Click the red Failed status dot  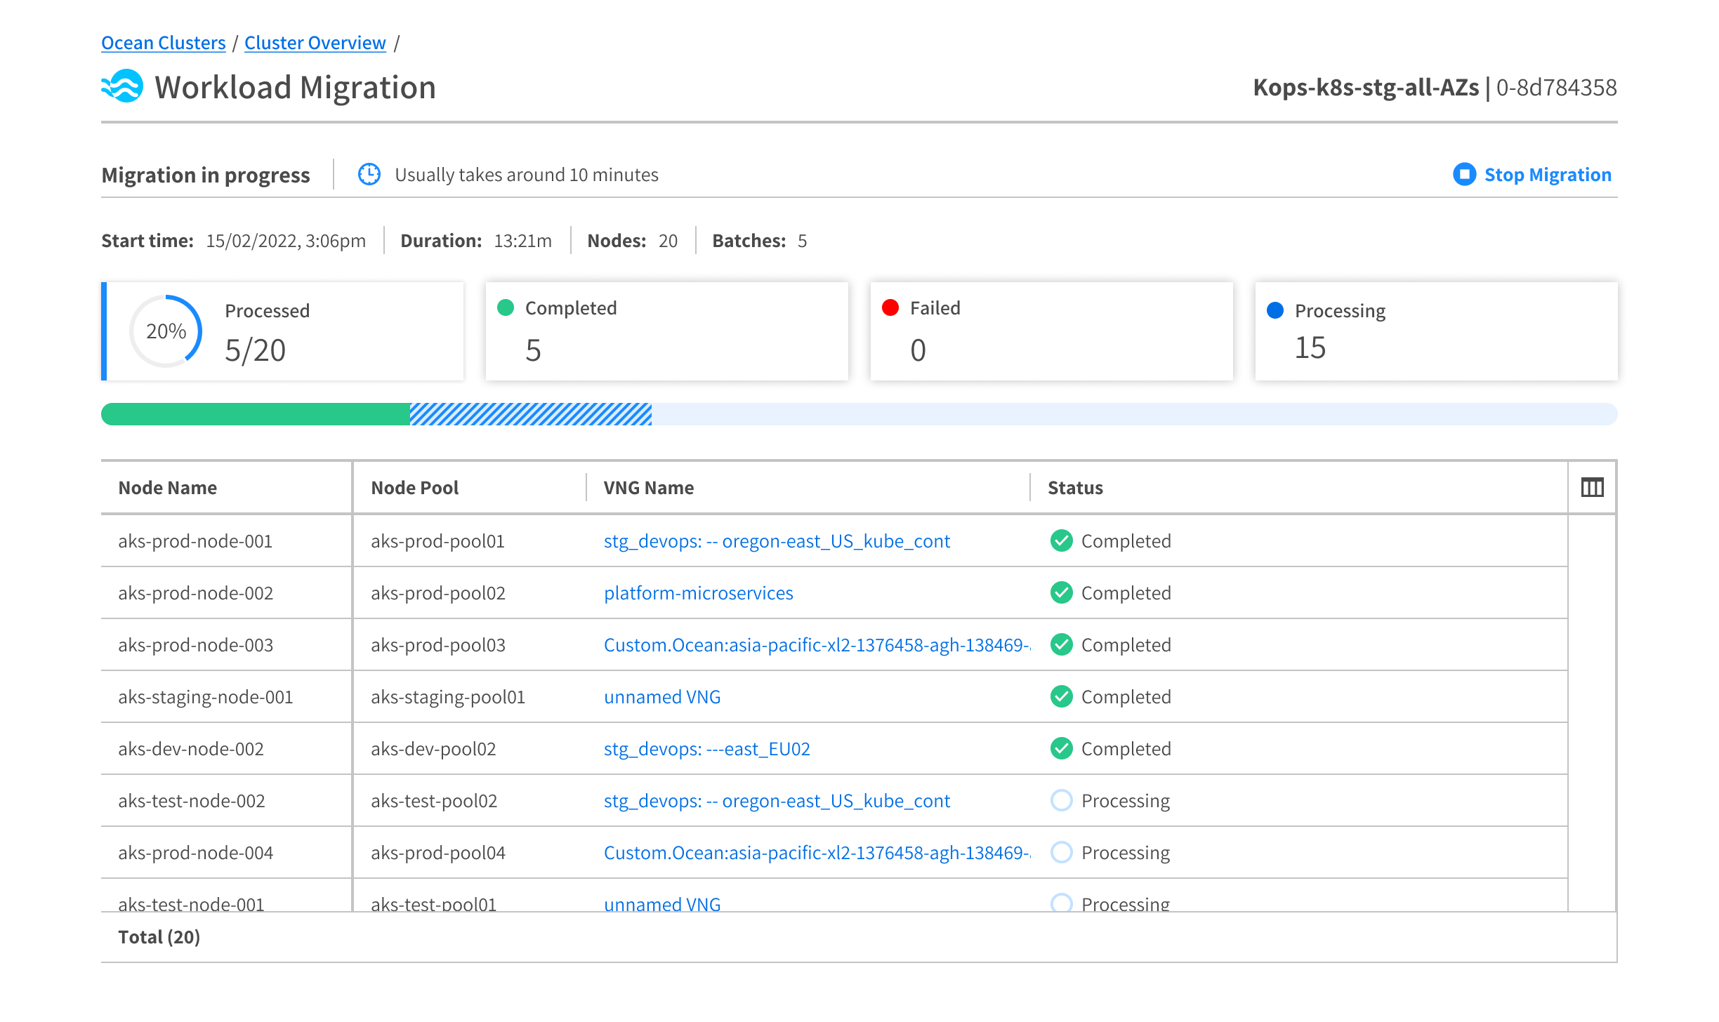(890, 307)
